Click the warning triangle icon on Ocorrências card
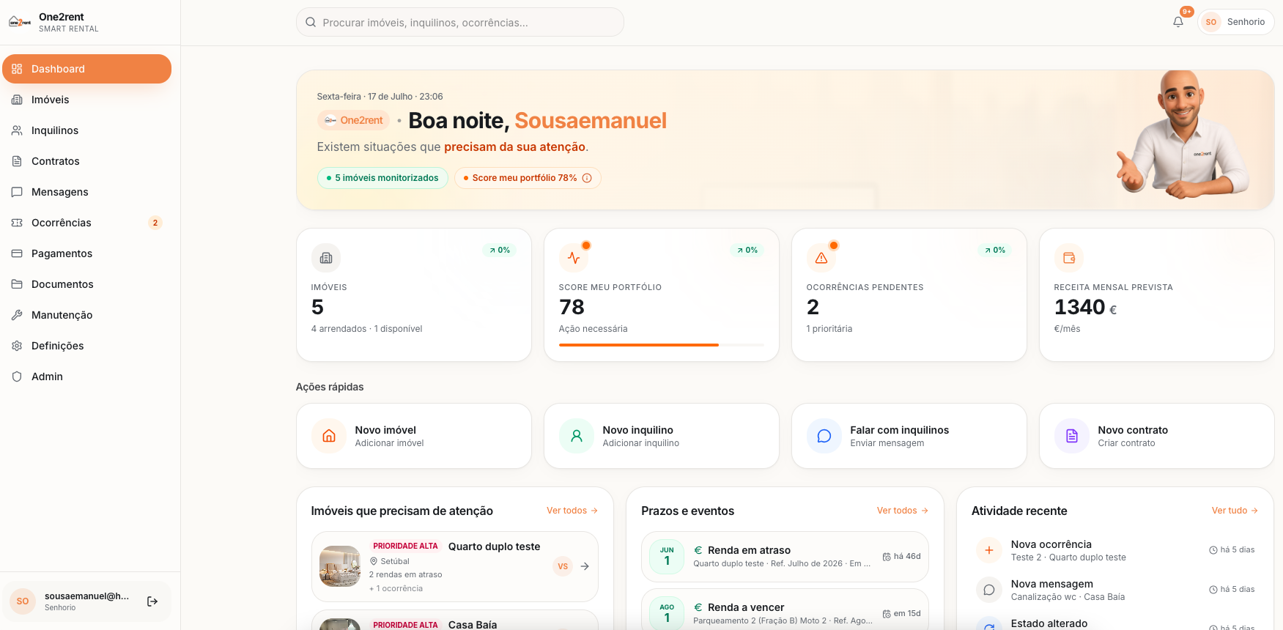Image resolution: width=1283 pixels, height=630 pixels. tap(821, 258)
